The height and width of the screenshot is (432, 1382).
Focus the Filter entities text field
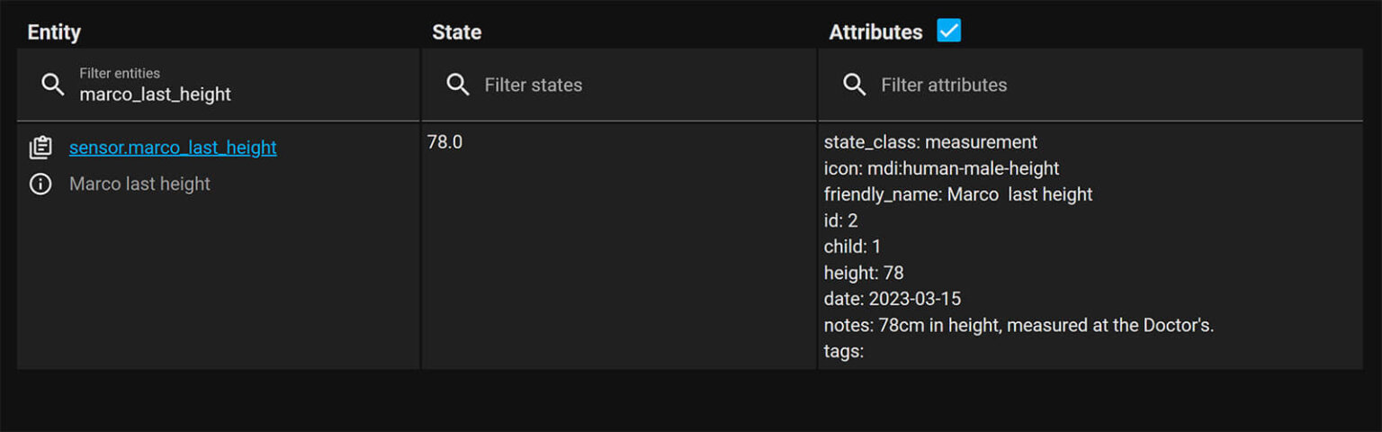point(234,94)
